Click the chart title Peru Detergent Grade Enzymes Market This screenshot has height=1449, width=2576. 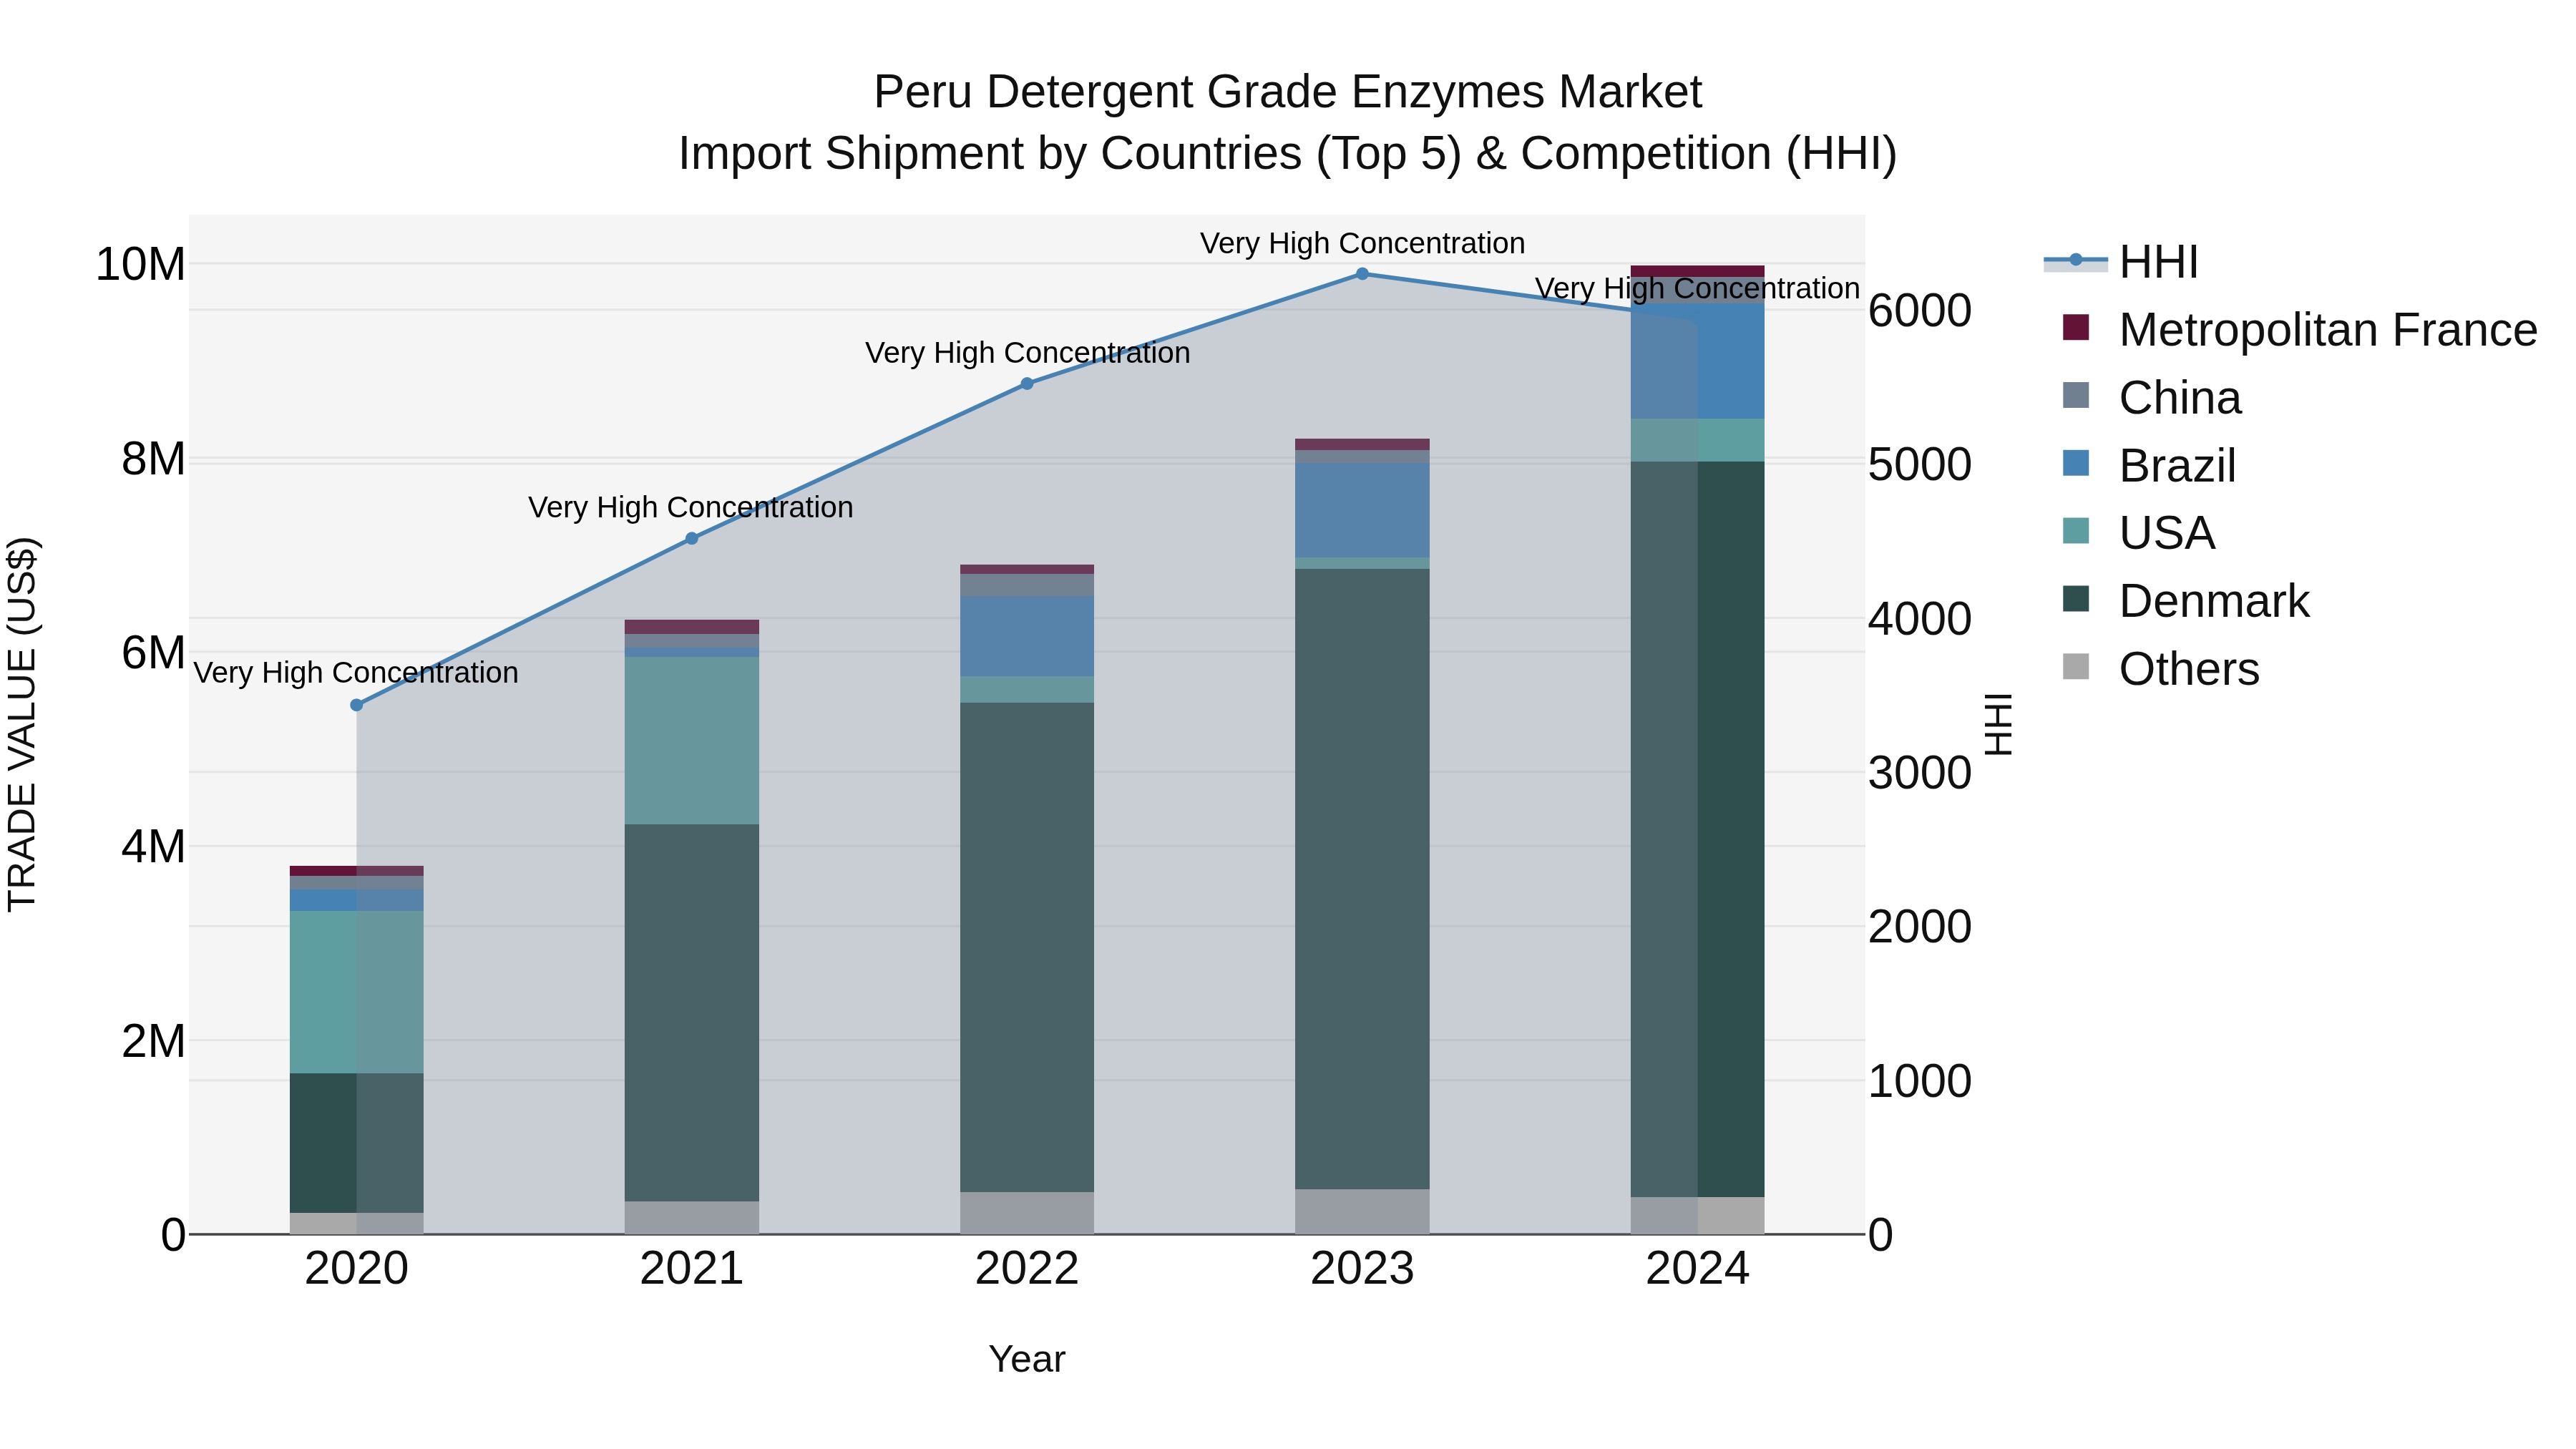click(1288, 92)
